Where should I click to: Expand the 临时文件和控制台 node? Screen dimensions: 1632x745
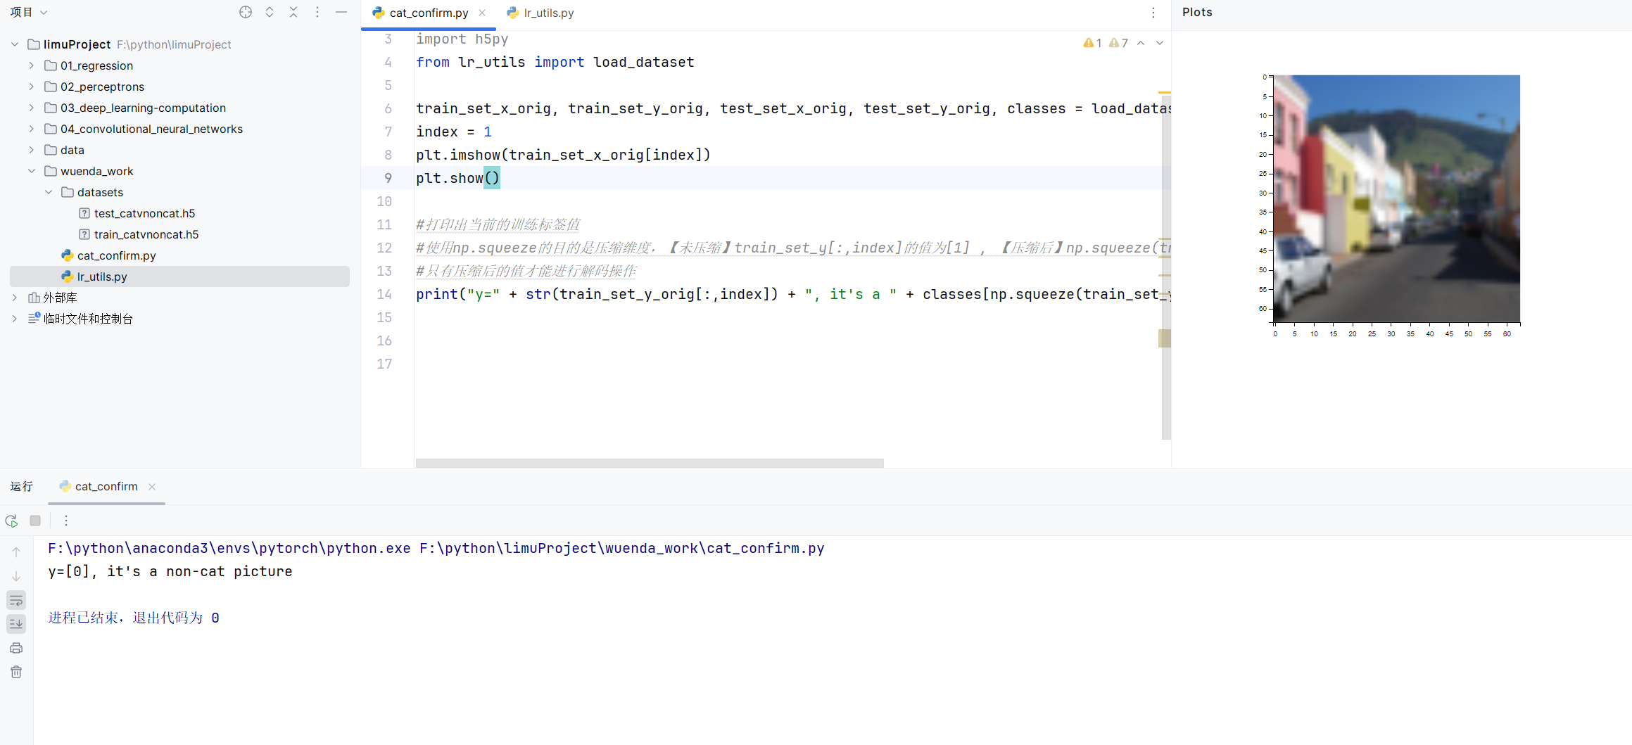pyautogui.click(x=15, y=319)
